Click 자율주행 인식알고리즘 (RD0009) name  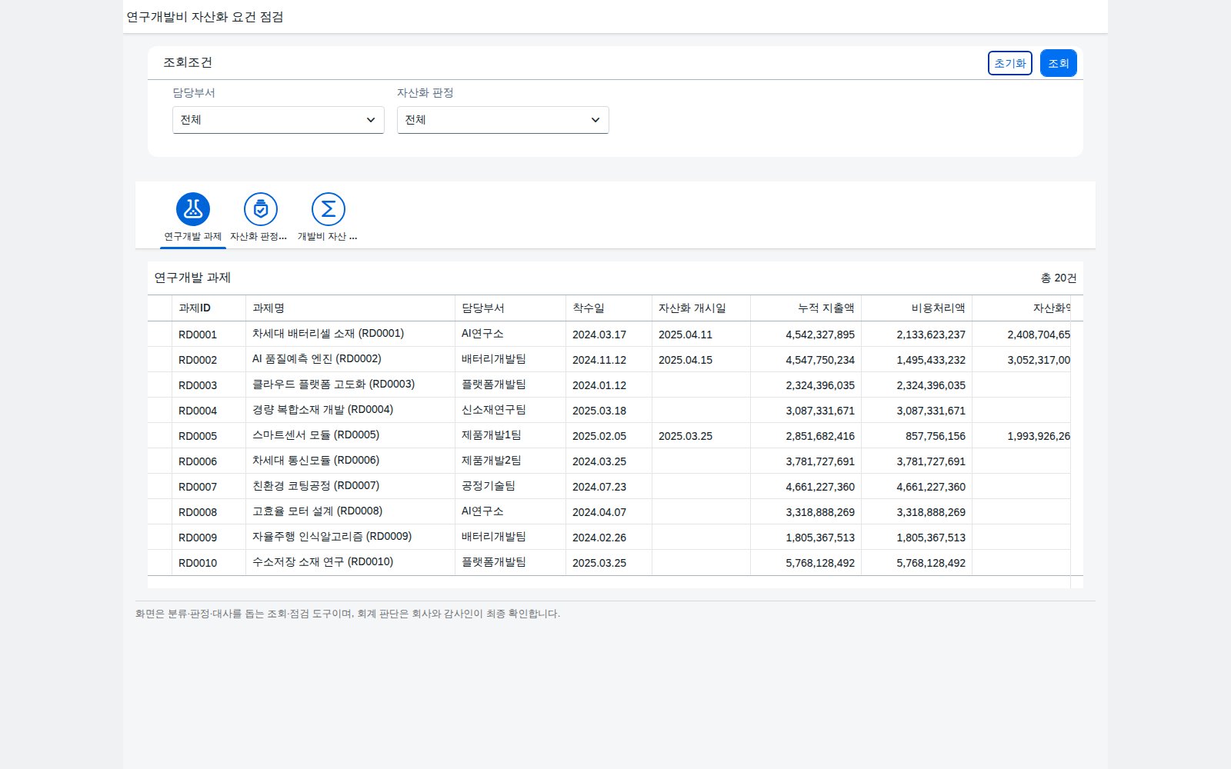[x=332, y=537]
